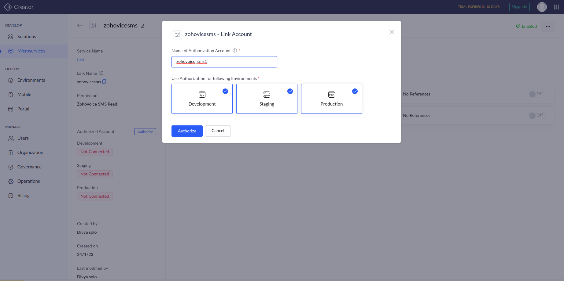Click the small Authorize button beside Authorized Account
The image size is (564, 281).
[145, 132]
